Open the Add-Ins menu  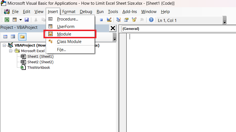point(130,12)
